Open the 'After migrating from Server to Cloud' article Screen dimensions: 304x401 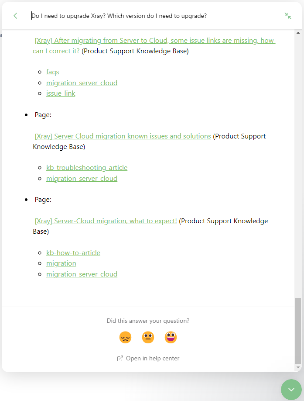pos(154,46)
